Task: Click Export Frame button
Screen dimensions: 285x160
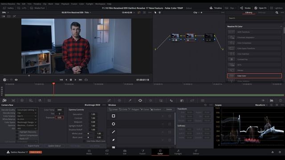Action: coord(33,146)
